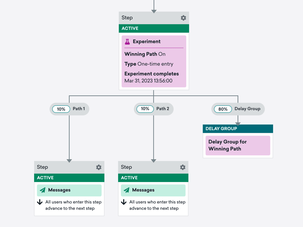
Task: Click the purple Experiment flask icon
Action: (x=127, y=41)
